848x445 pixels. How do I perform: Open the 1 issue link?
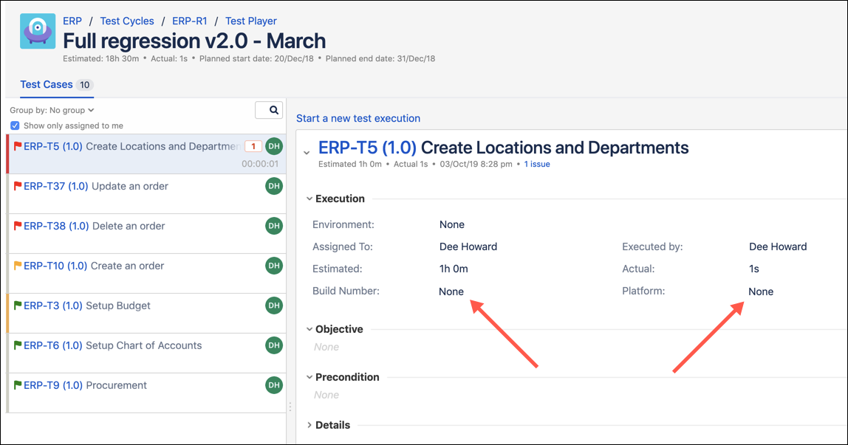[537, 164]
